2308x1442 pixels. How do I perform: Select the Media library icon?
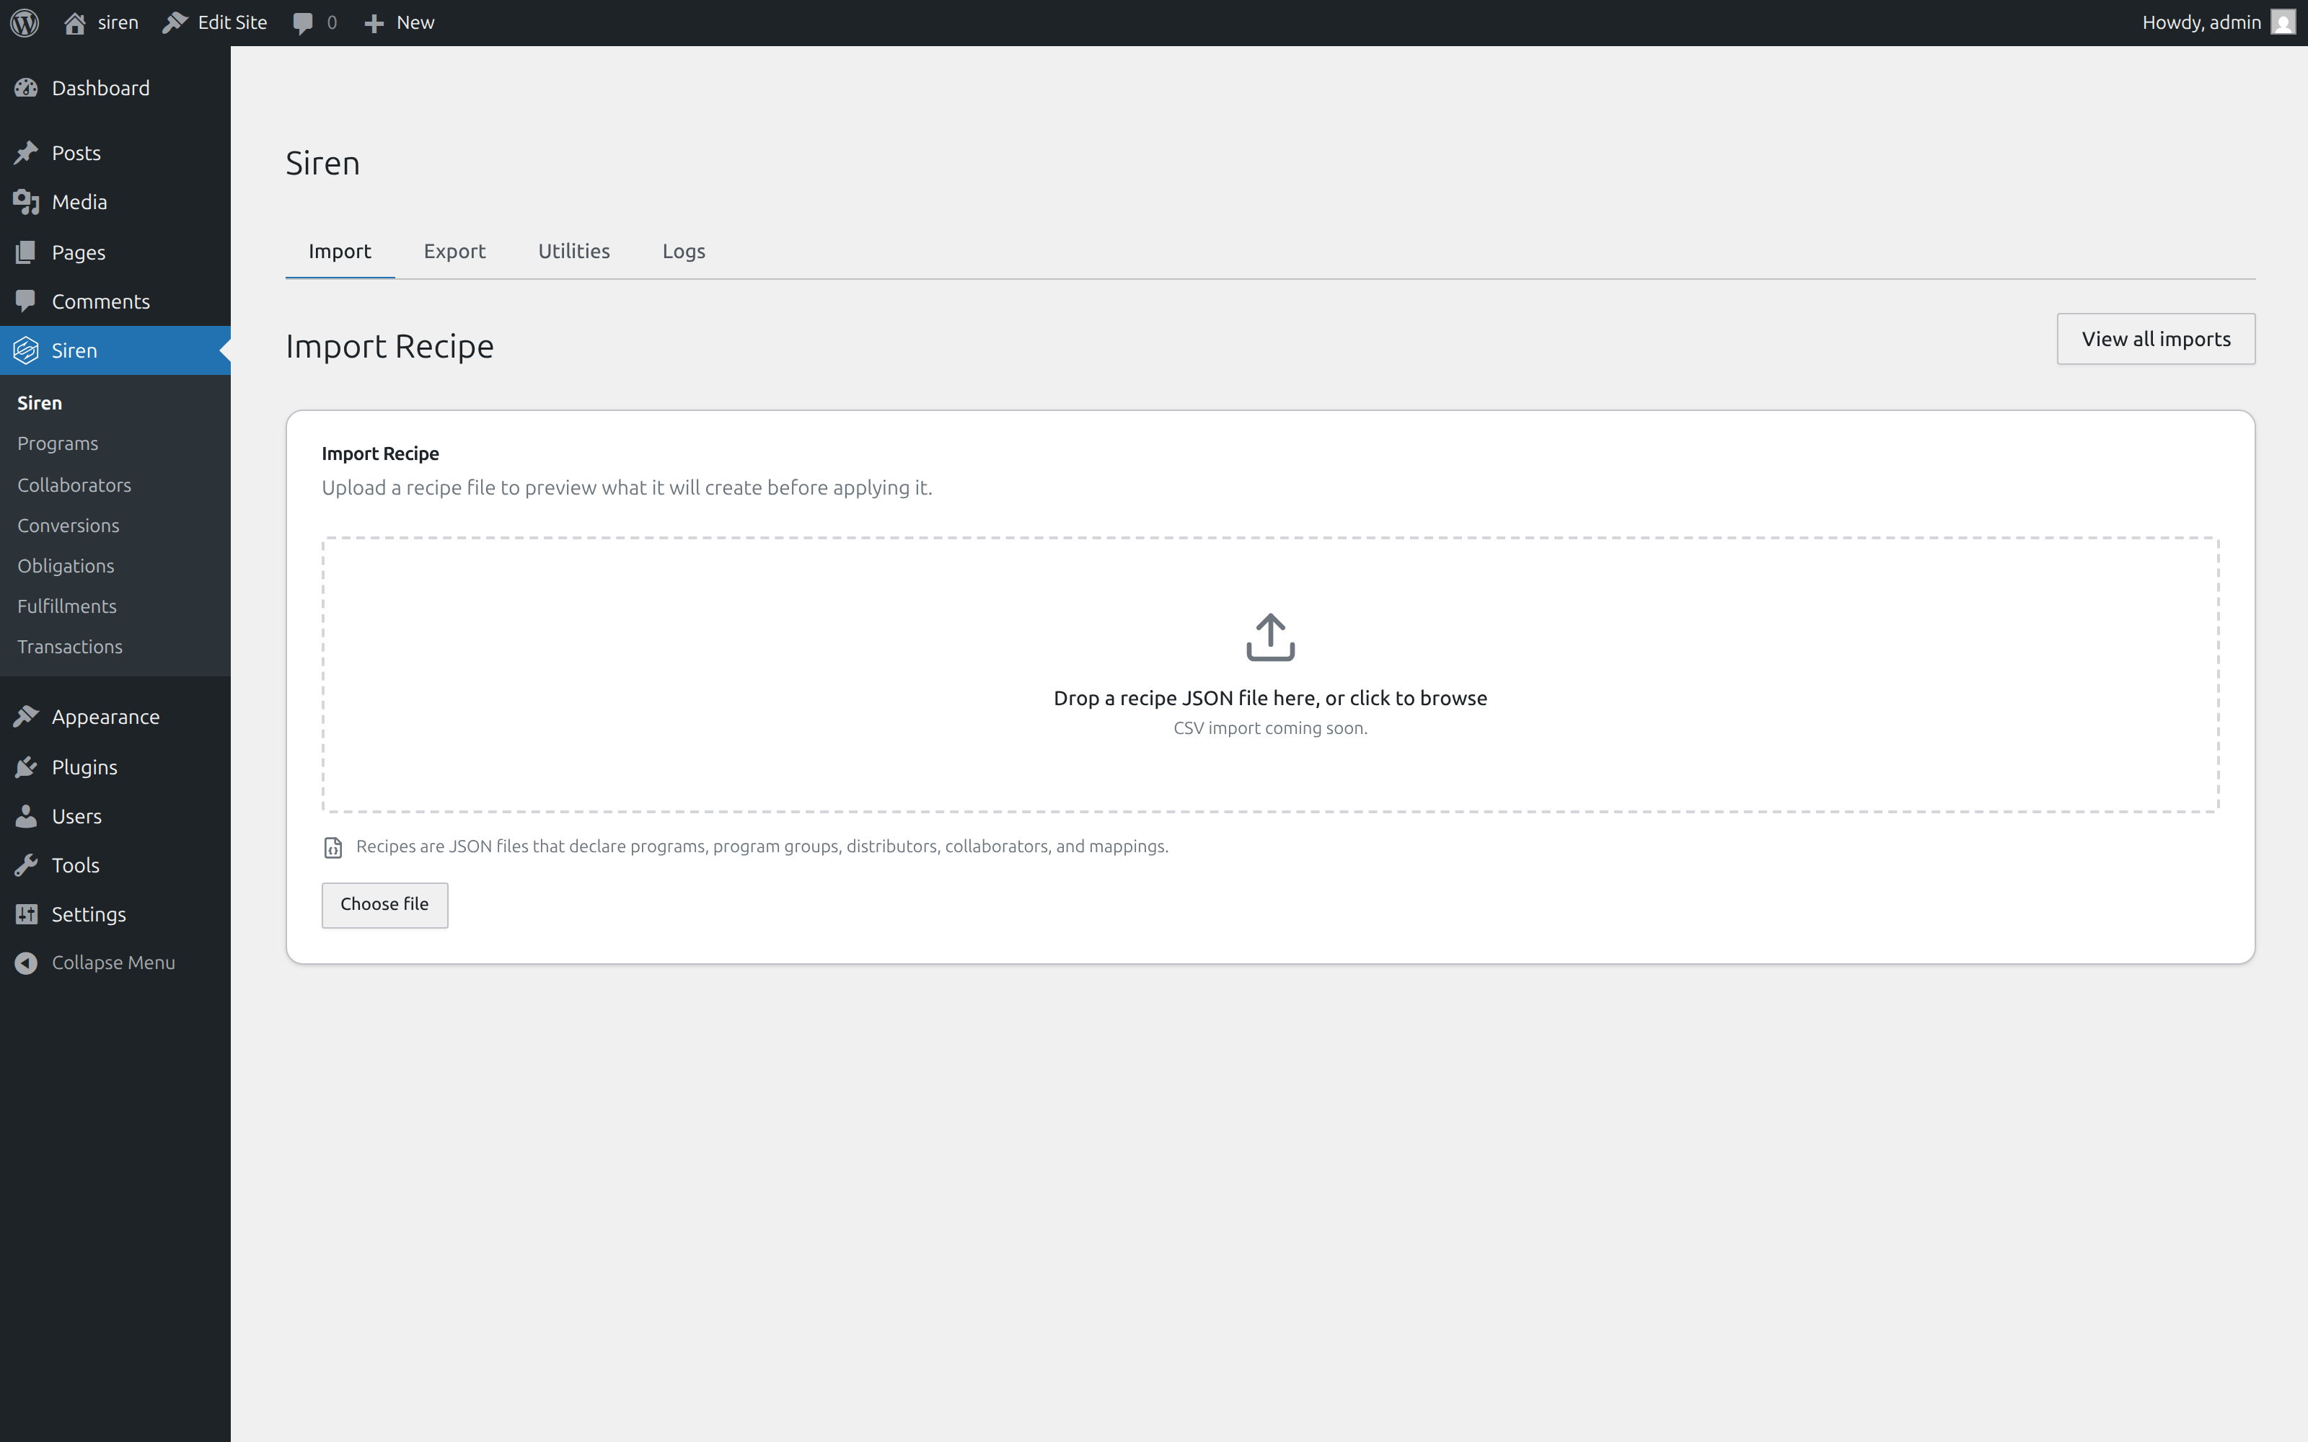point(26,201)
